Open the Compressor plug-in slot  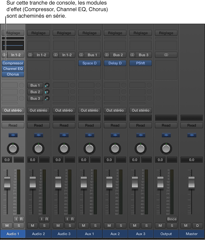click(13, 63)
